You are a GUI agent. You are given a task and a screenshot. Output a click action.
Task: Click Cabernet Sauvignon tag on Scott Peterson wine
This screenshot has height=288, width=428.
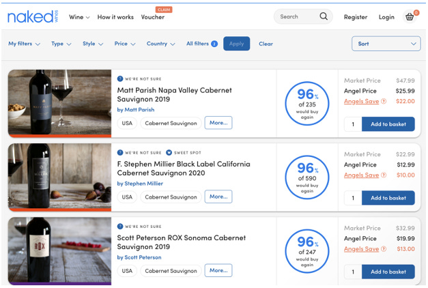[171, 271]
